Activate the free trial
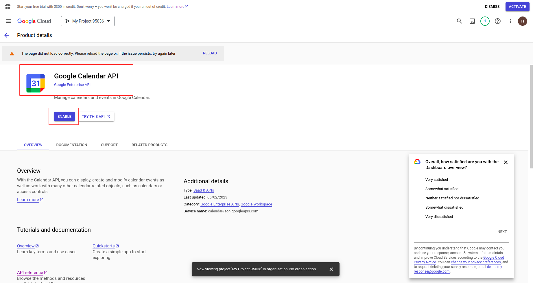Screen dimensions: 533x283 pyautogui.click(x=517, y=7)
